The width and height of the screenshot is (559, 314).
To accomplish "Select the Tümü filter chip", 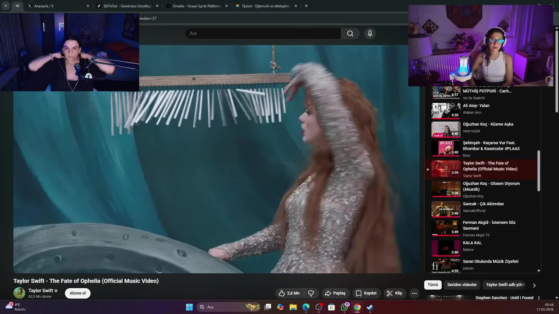I will click(x=433, y=285).
